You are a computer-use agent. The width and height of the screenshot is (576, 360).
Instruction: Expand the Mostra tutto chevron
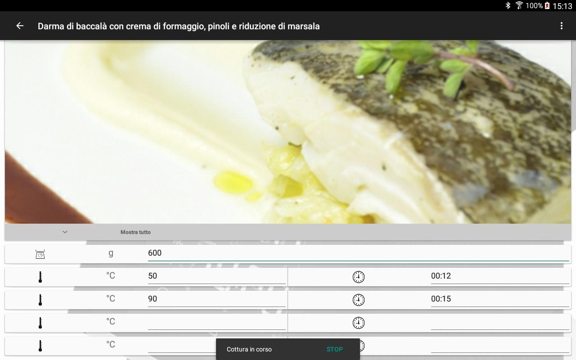tap(65, 232)
